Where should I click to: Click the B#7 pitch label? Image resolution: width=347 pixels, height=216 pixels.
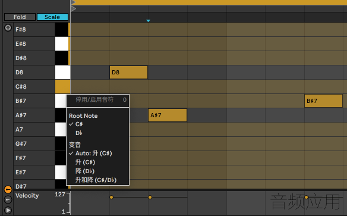(21, 101)
